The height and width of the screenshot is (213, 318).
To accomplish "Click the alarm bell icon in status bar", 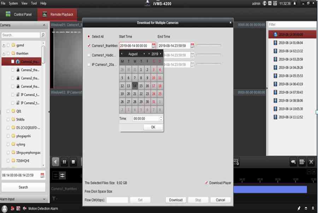I will (5, 209).
